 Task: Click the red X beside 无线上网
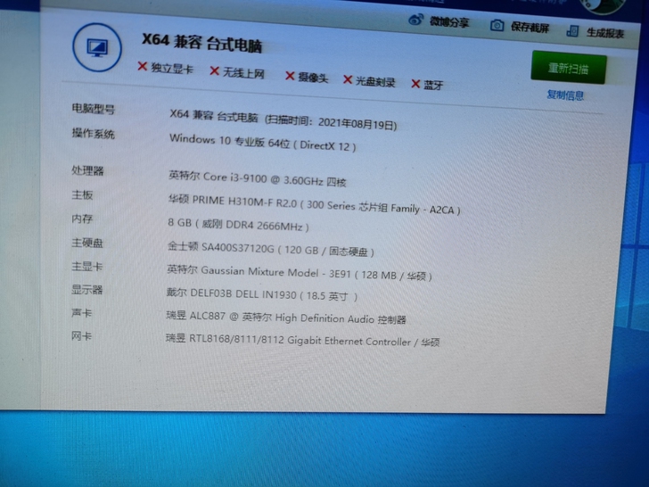click(214, 70)
